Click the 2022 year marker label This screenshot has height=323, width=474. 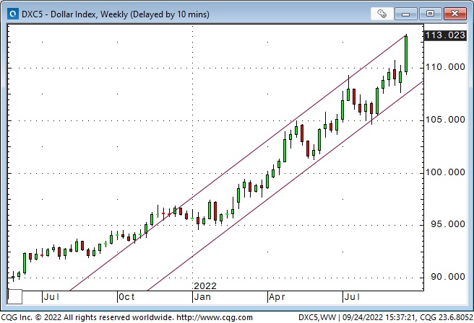tap(205, 286)
